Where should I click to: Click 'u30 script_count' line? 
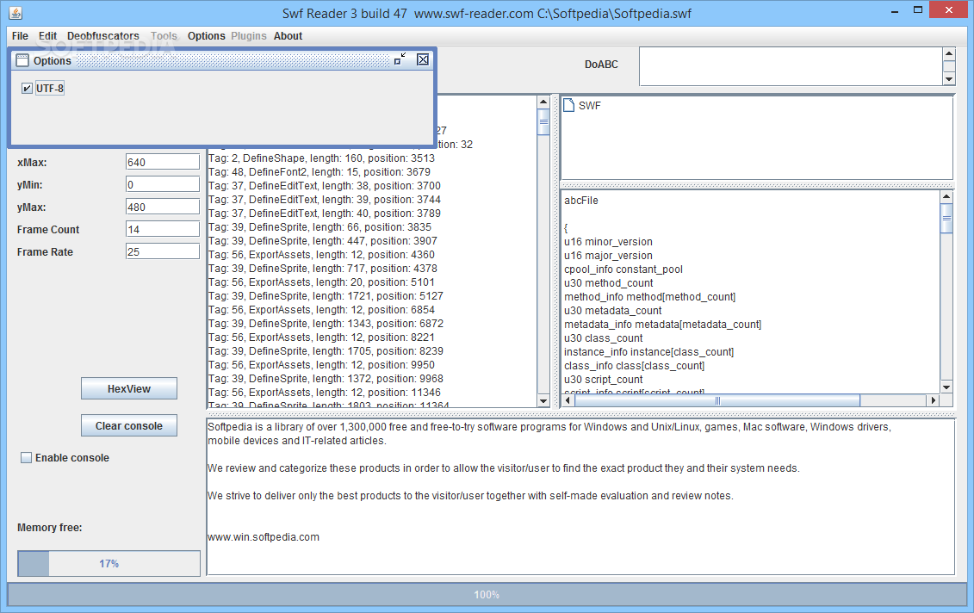coord(603,380)
